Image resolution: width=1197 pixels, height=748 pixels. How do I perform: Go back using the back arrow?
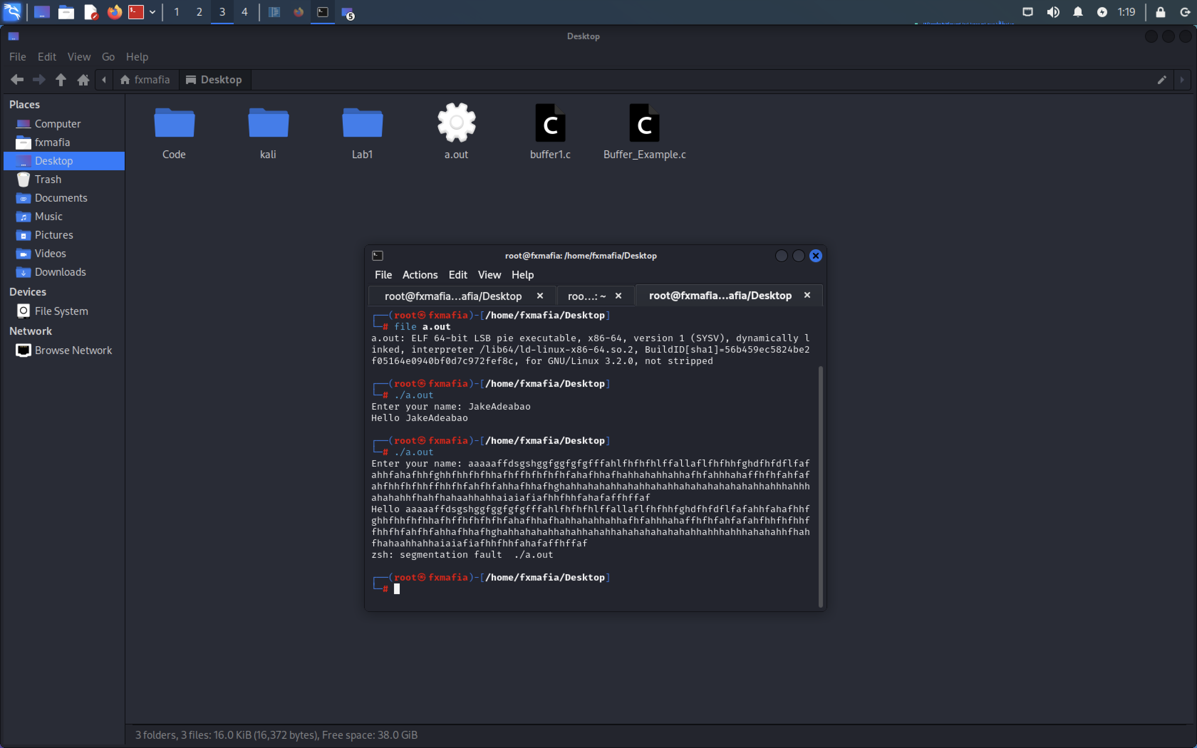pyautogui.click(x=17, y=80)
